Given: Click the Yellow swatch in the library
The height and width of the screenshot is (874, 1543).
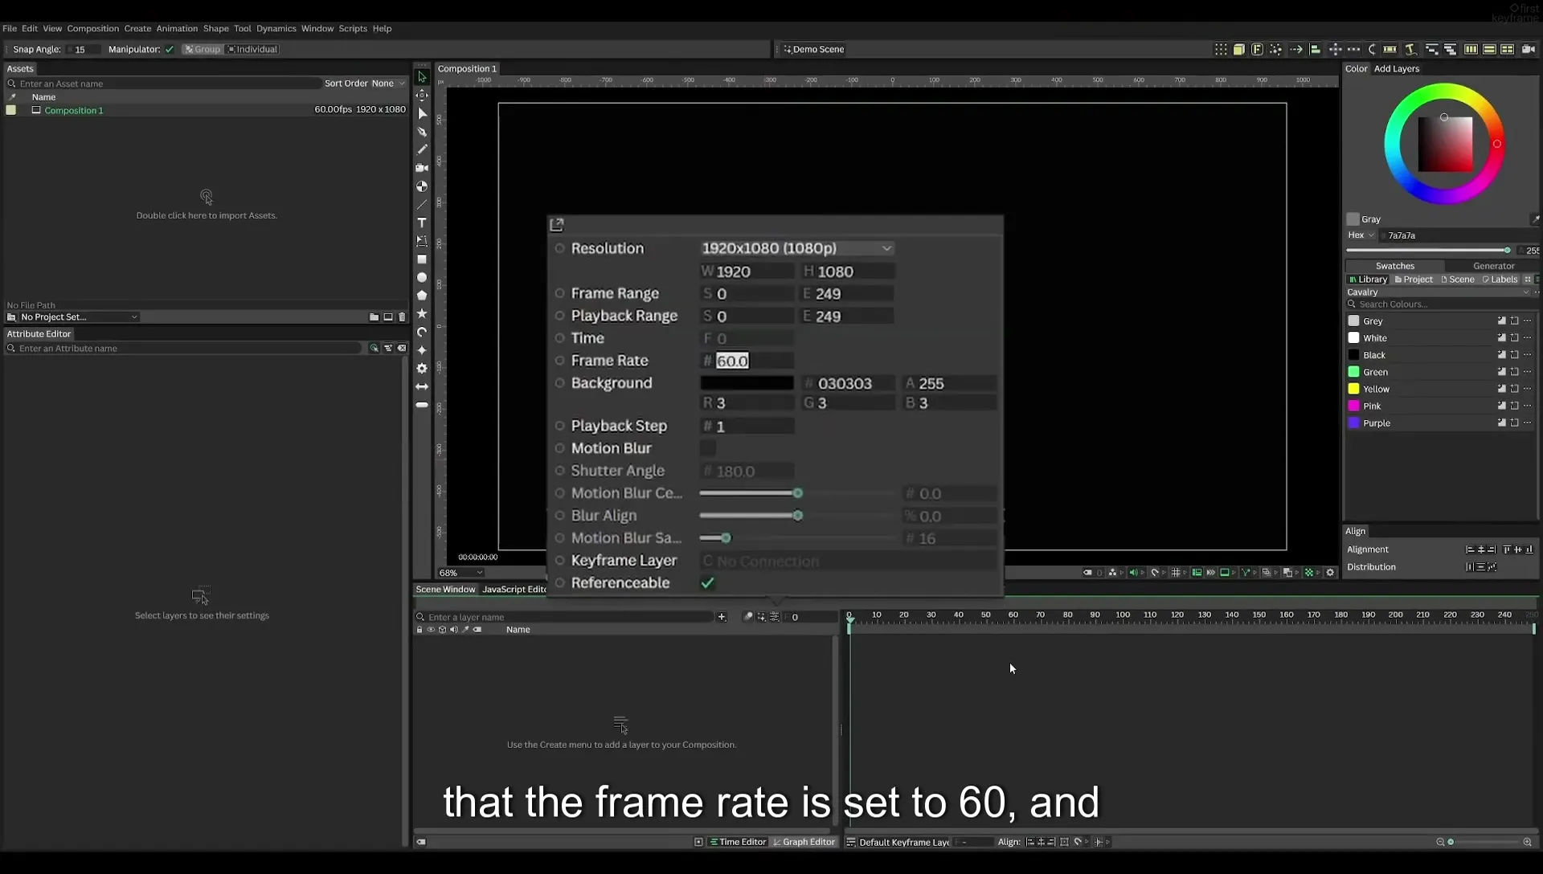Looking at the screenshot, I should pos(1353,389).
